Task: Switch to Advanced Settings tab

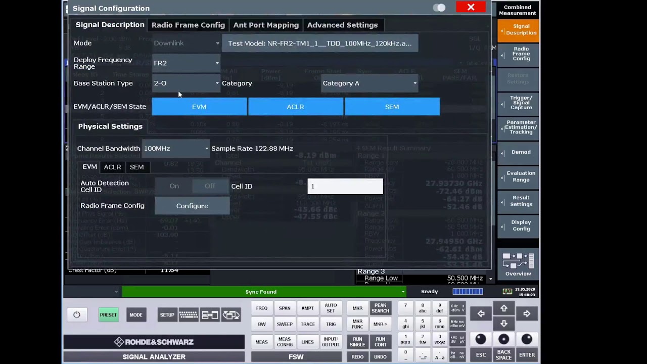Action: click(342, 25)
